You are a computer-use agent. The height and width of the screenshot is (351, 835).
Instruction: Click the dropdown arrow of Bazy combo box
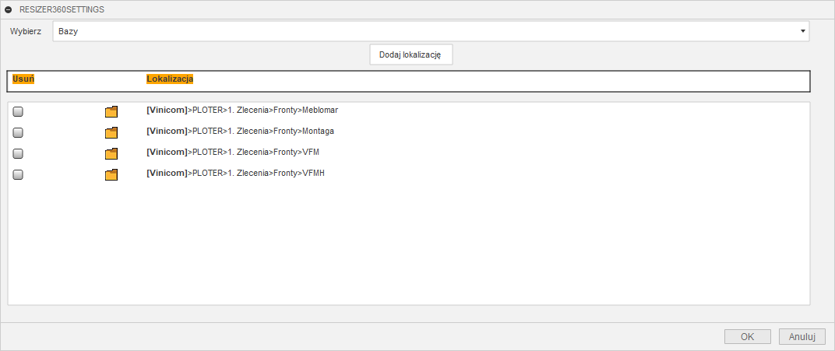(x=802, y=31)
